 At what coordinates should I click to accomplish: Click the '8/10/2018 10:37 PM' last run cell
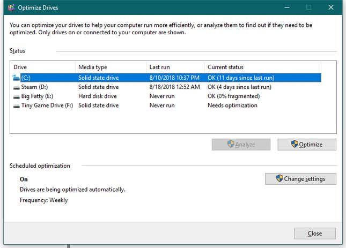[174, 78]
